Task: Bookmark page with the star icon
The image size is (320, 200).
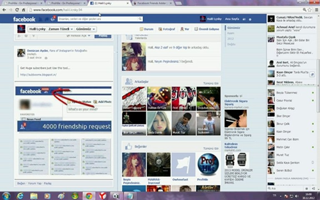Action: point(310,10)
